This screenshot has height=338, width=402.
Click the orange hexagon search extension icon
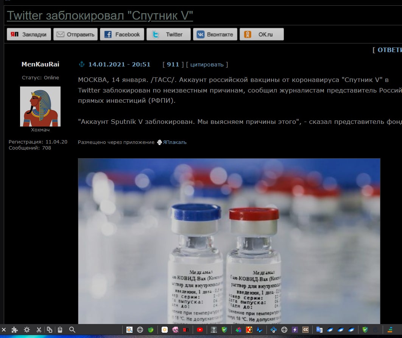[129, 330]
